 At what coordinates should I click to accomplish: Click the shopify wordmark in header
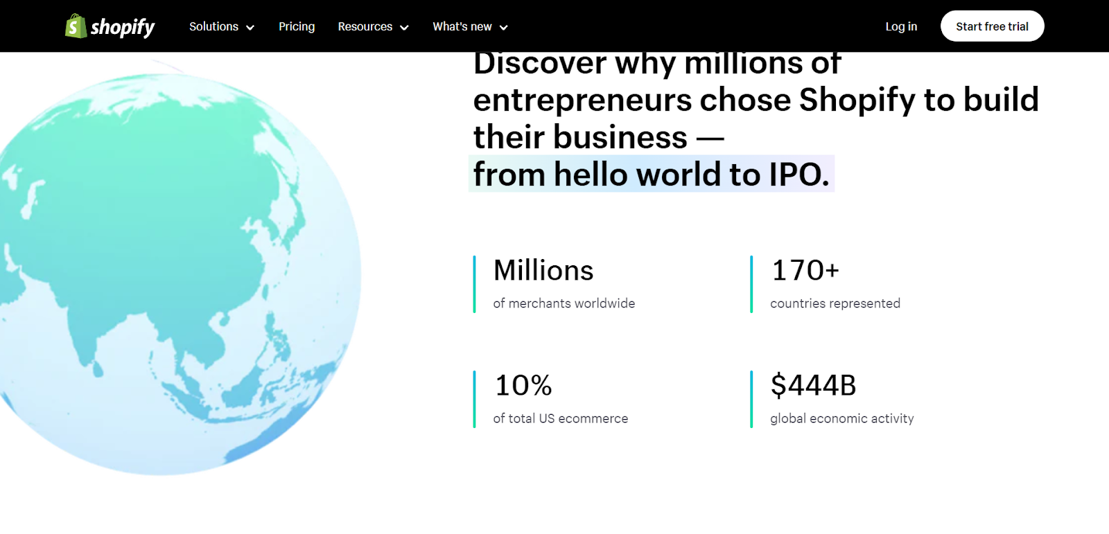click(x=123, y=27)
